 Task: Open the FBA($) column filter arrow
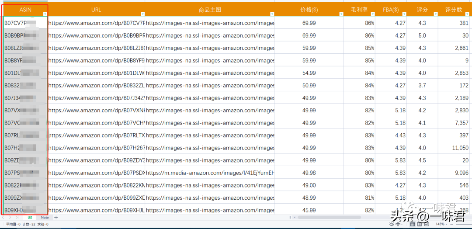click(404, 14)
